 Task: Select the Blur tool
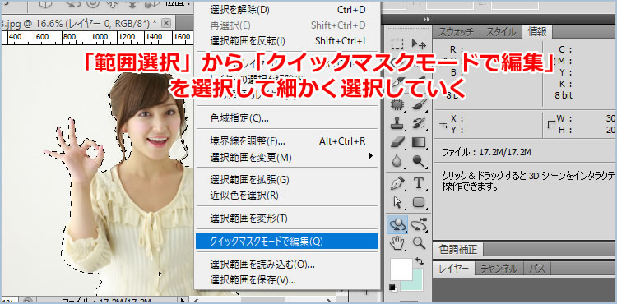tap(398, 161)
